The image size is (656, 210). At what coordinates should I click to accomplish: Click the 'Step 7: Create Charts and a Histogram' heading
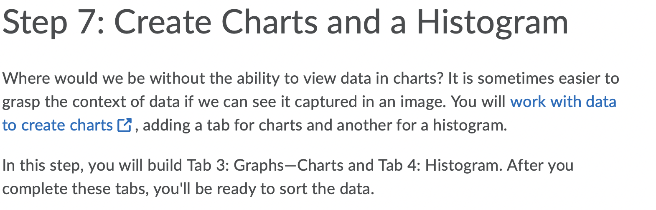(x=285, y=22)
